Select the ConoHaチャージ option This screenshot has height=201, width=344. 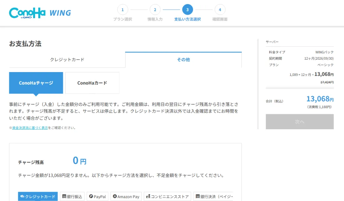[36, 83]
